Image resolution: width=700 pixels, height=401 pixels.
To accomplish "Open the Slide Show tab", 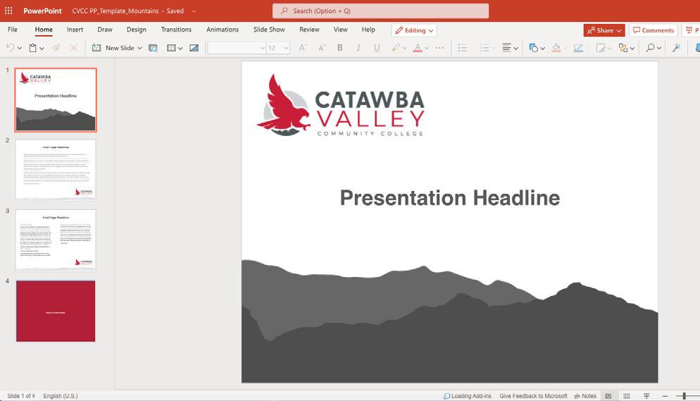I will point(269,30).
